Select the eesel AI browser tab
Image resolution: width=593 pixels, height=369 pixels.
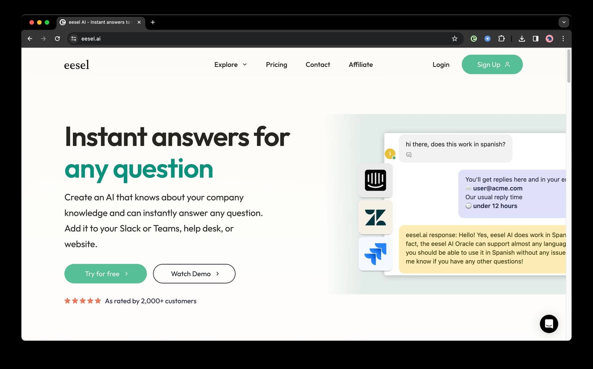tap(101, 22)
